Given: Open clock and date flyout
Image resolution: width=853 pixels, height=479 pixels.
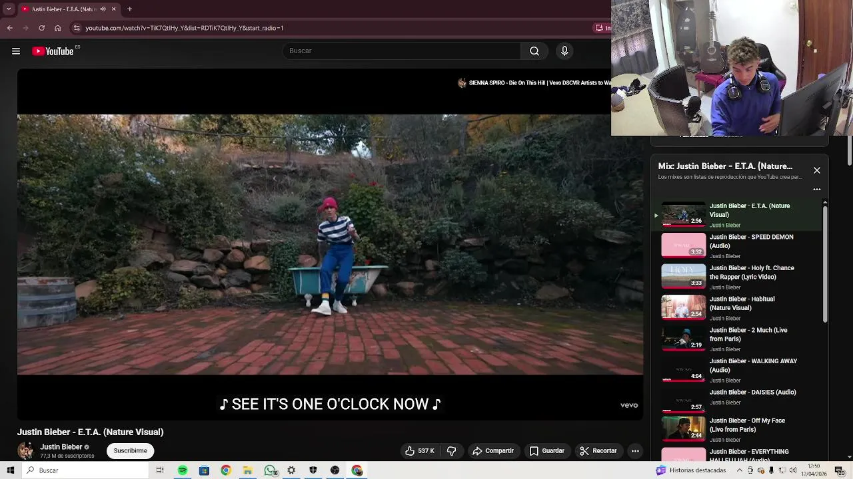Looking at the screenshot, I should tap(814, 470).
